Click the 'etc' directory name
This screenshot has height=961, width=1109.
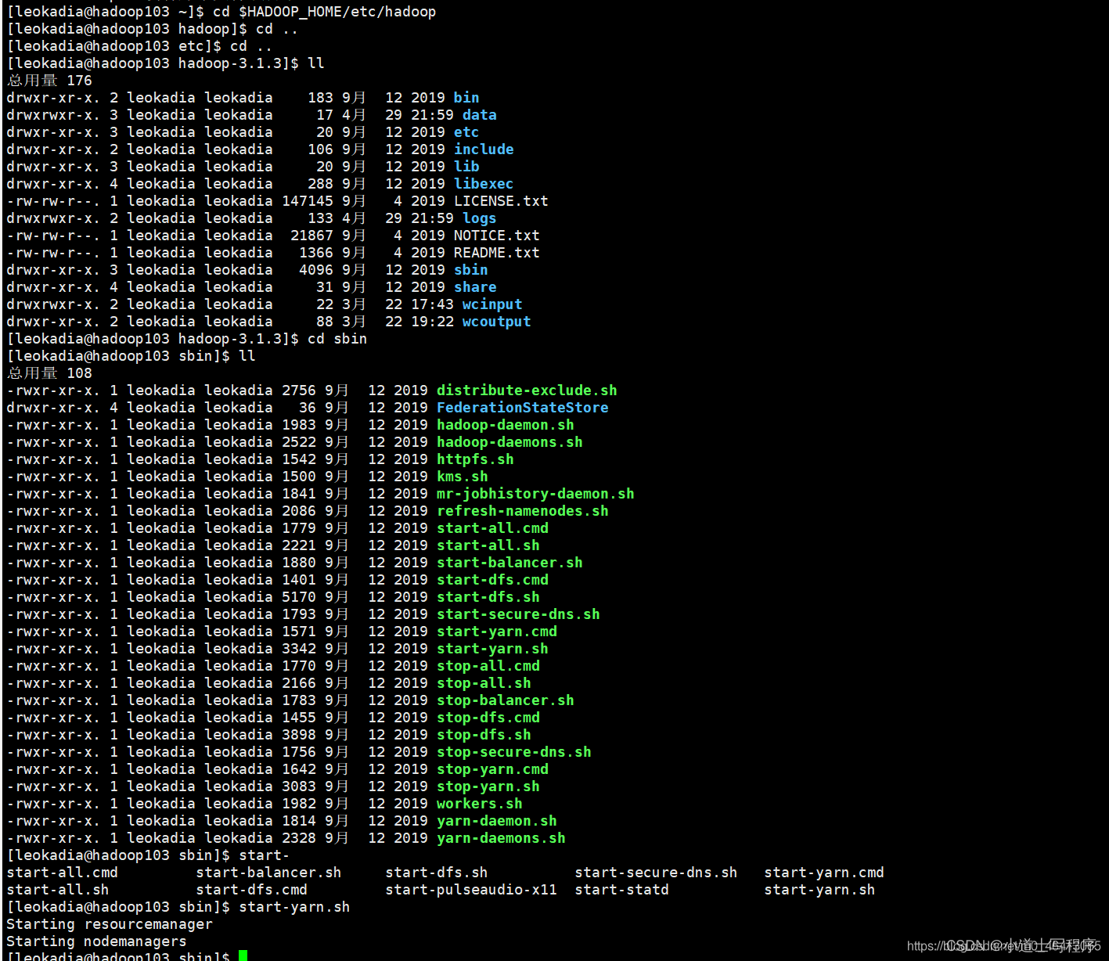(466, 132)
